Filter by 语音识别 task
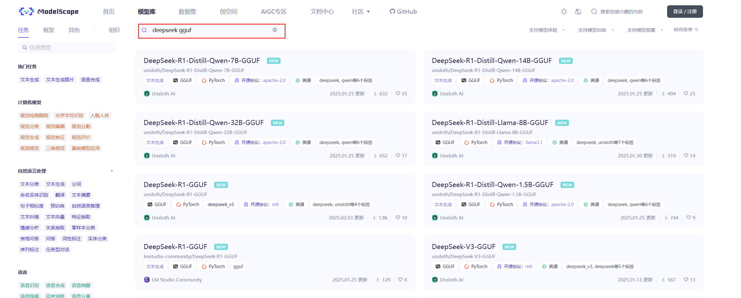Screen dimensions: 741x298 (x=30, y=286)
